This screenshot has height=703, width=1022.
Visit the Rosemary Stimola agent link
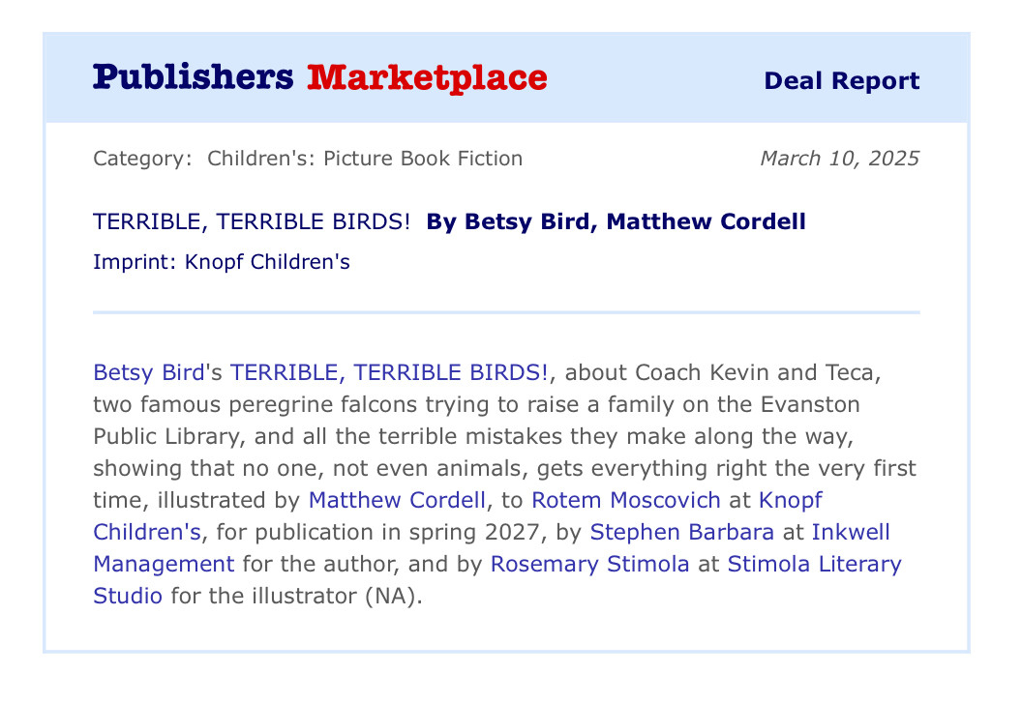[x=589, y=564]
